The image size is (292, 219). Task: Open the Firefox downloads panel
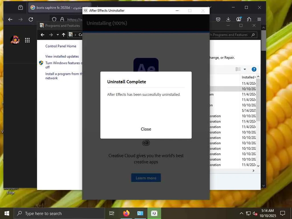[228, 19]
